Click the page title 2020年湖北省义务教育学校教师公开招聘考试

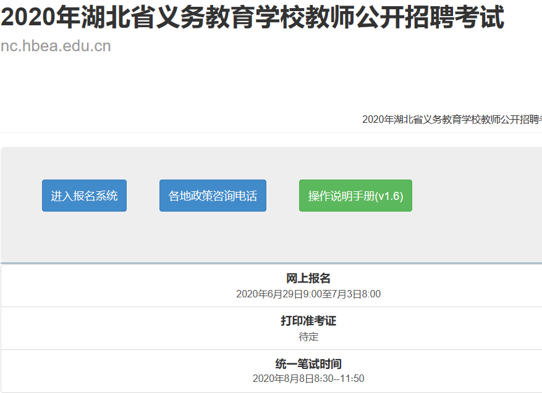[253, 17]
